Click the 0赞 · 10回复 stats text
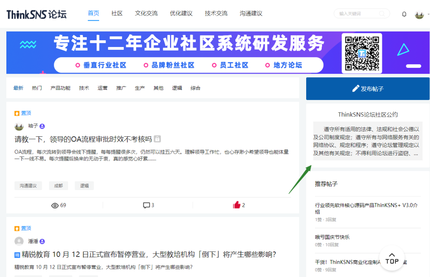The image size is (430, 277). [x=327, y=245]
